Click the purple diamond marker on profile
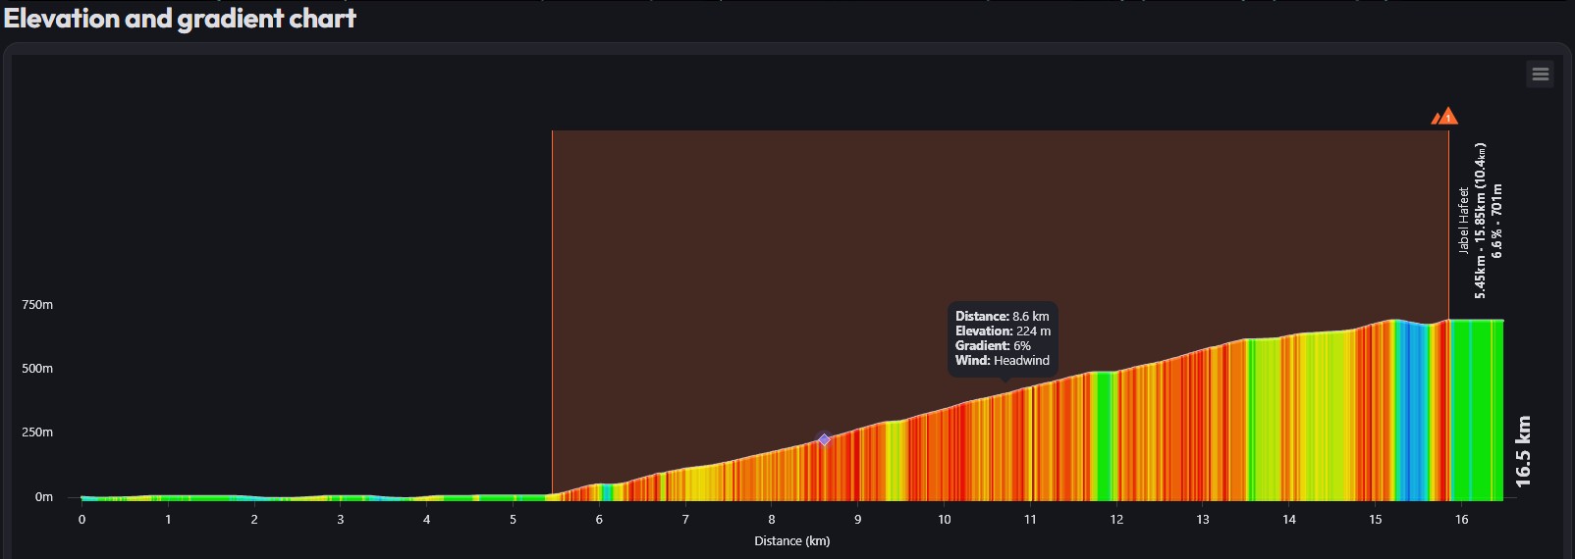 [824, 440]
